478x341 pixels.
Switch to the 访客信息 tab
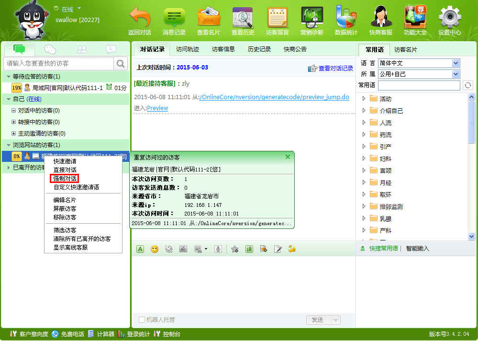[223, 49]
